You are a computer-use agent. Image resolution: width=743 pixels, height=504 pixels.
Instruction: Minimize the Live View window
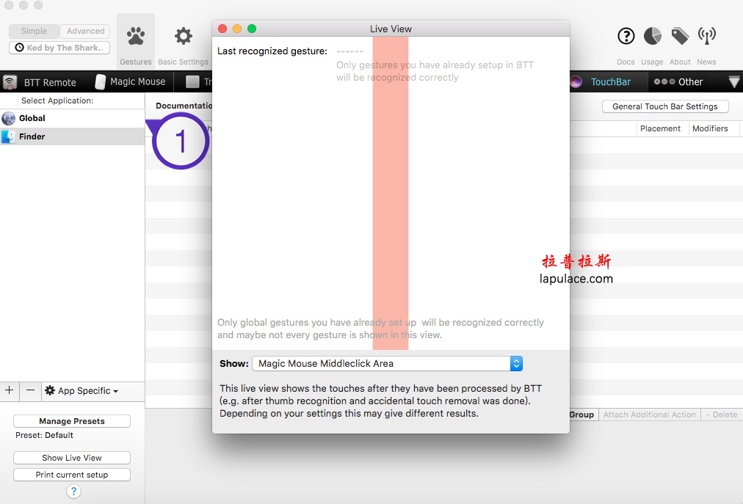point(237,29)
